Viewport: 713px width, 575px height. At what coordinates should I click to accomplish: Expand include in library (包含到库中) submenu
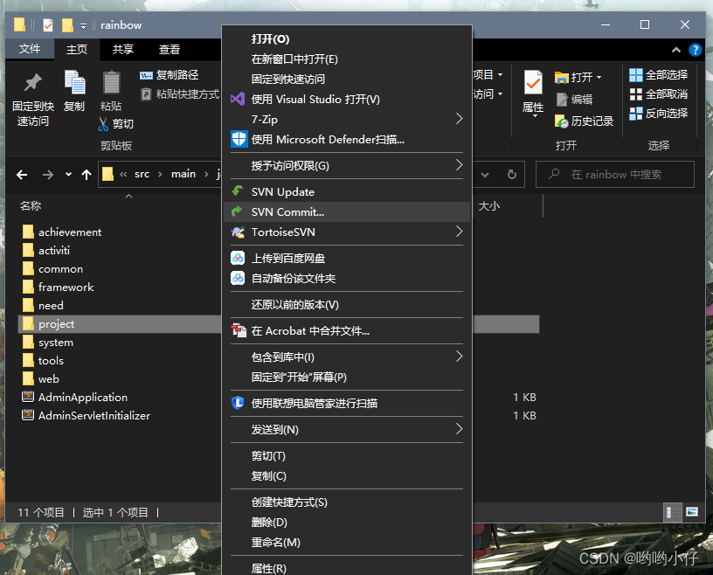460,357
